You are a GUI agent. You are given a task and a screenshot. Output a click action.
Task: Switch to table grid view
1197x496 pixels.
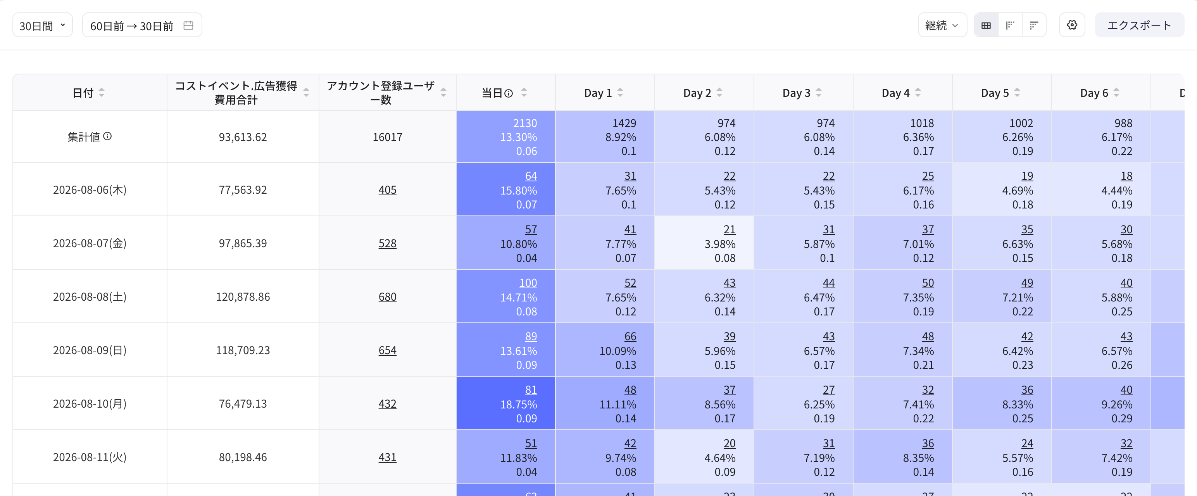pyautogui.click(x=986, y=26)
